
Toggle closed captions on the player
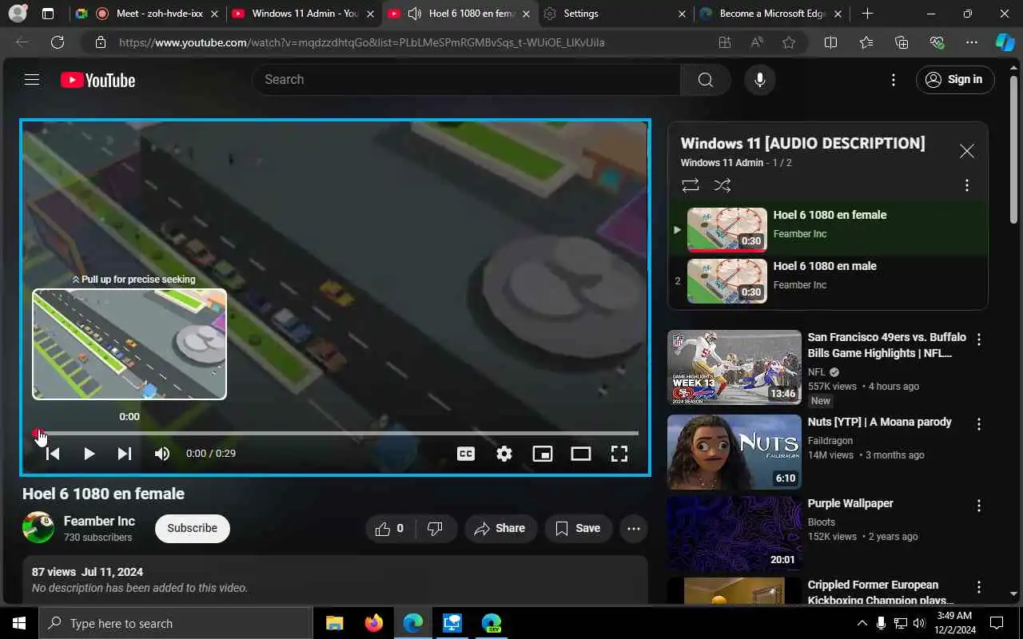point(466,454)
